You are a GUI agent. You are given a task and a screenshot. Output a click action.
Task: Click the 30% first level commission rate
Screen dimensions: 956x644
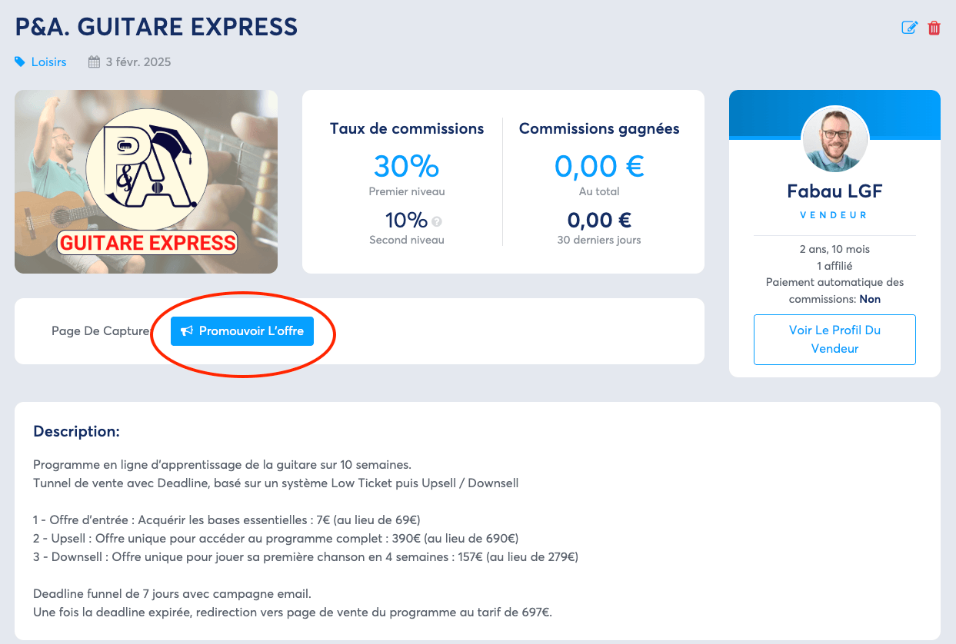(x=407, y=166)
